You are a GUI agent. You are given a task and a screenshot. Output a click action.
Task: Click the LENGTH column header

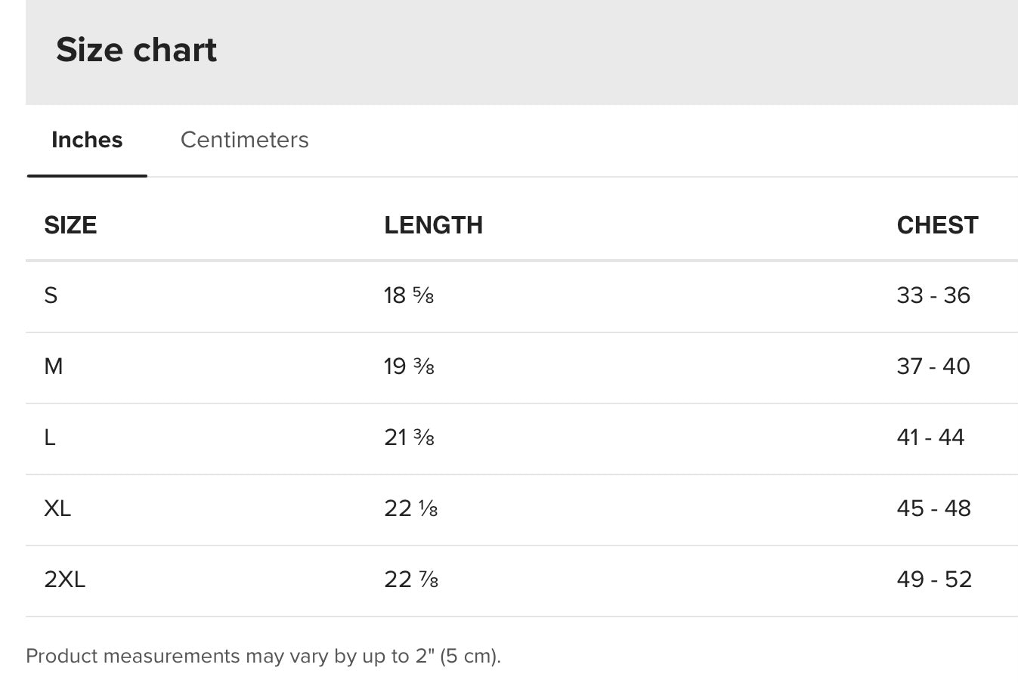433,225
